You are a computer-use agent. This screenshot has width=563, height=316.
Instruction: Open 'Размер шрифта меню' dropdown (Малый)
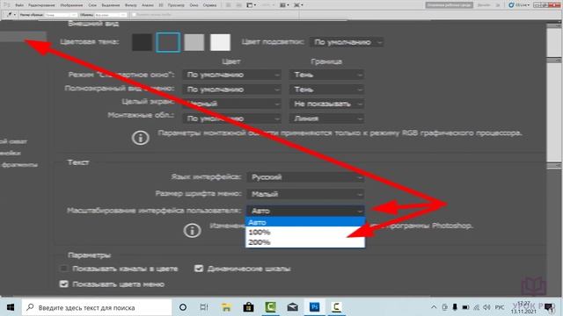click(x=305, y=194)
